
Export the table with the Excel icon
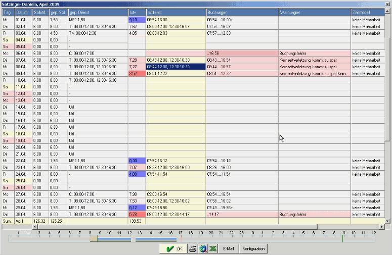pyautogui.click(x=213, y=248)
